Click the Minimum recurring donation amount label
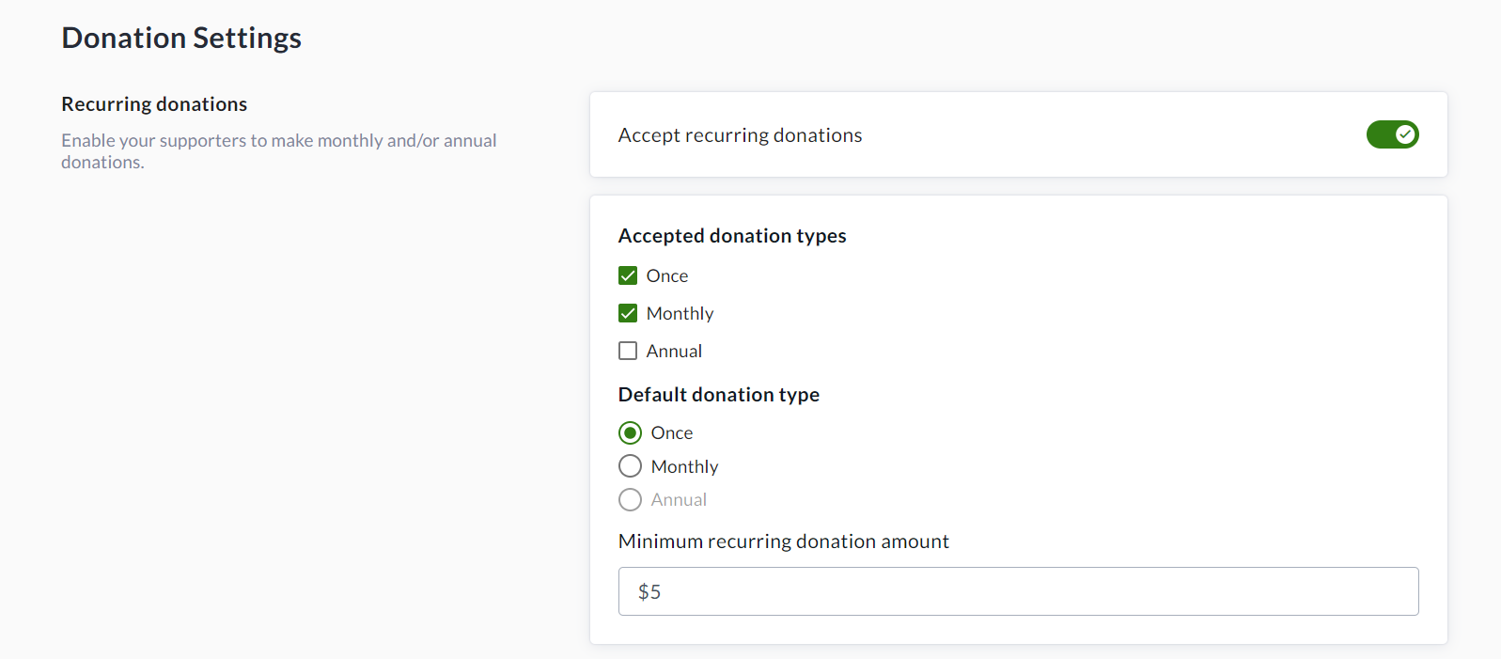Image resolution: width=1501 pixels, height=659 pixels. pos(783,541)
